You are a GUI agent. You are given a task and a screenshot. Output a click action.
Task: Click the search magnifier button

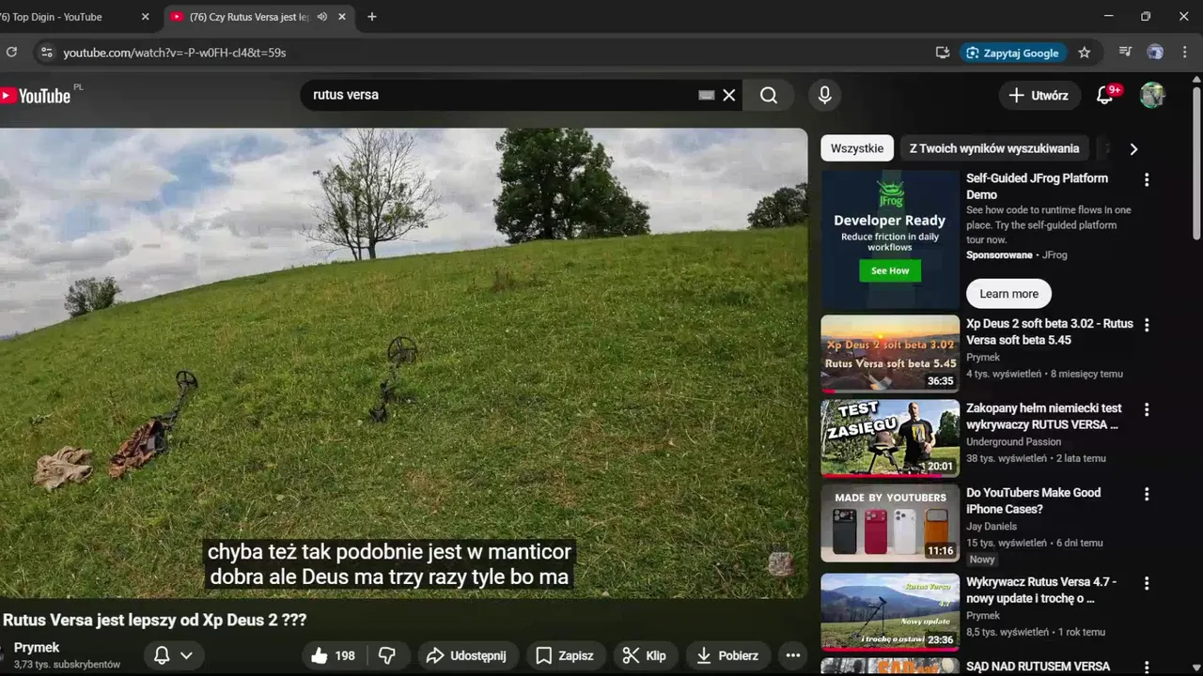tap(769, 95)
